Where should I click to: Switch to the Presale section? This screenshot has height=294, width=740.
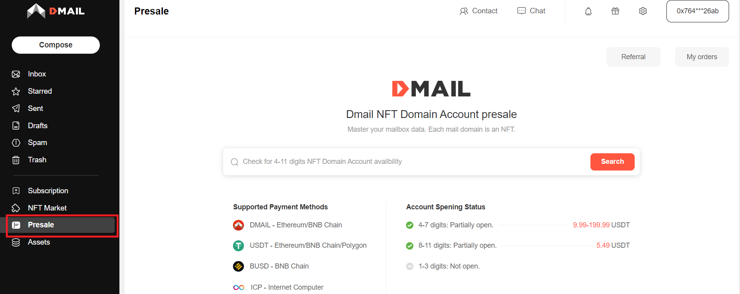click(x=41, y=225)
